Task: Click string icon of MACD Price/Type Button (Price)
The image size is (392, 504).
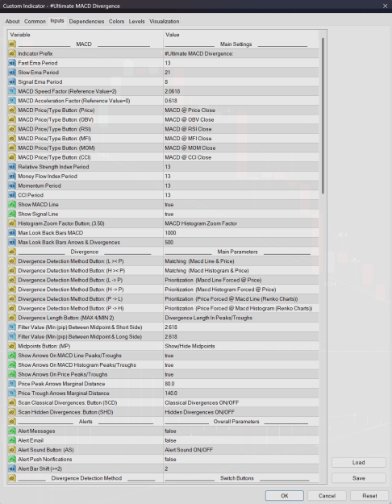Action: pyautogui.click(x=12, y=110)
